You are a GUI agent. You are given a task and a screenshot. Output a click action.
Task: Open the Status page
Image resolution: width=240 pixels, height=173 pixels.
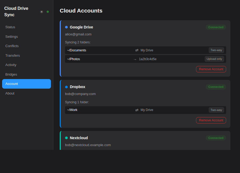click(26, 27)
